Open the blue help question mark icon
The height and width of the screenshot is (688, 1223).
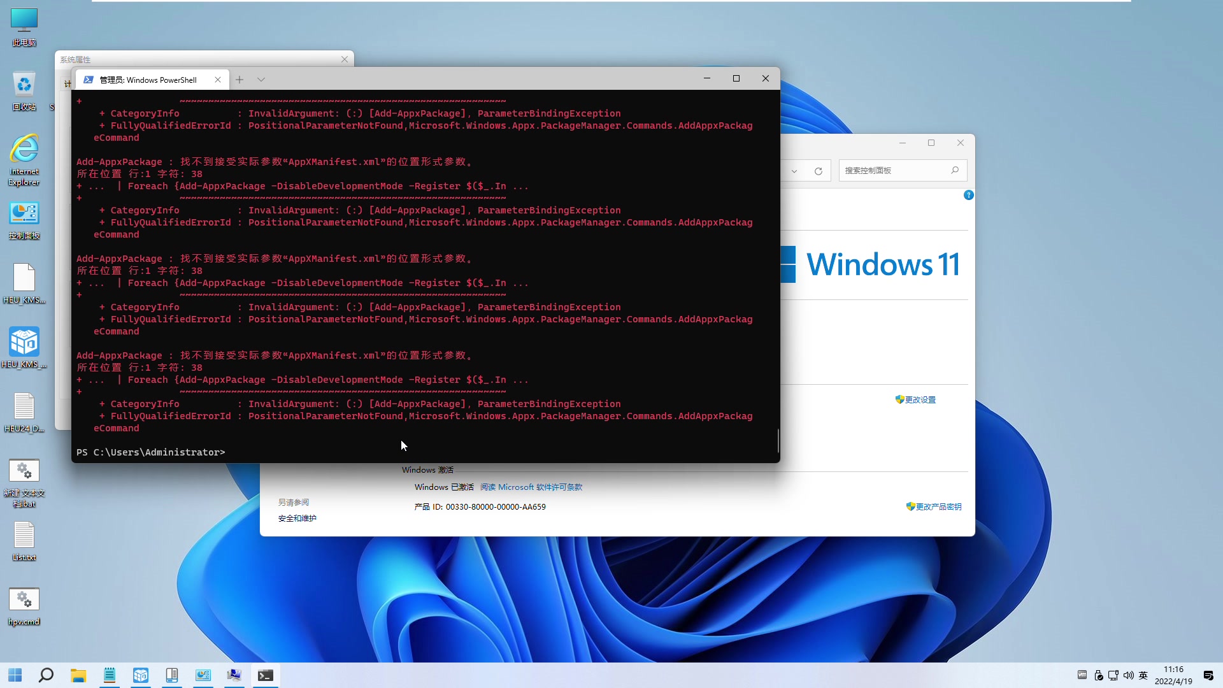[968, 195]
